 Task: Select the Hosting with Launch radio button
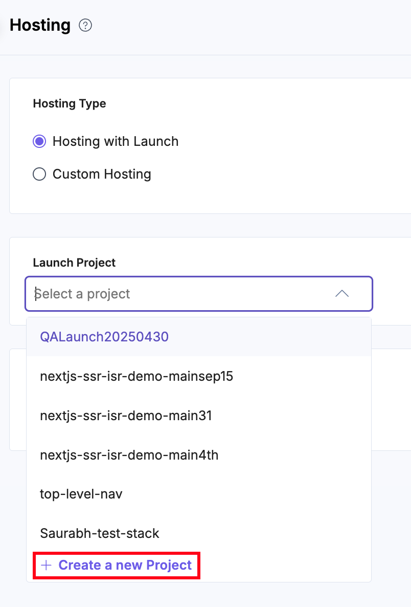click(x=39, y=141)
